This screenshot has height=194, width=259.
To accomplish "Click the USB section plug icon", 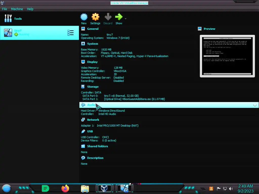I will (83, 131).
